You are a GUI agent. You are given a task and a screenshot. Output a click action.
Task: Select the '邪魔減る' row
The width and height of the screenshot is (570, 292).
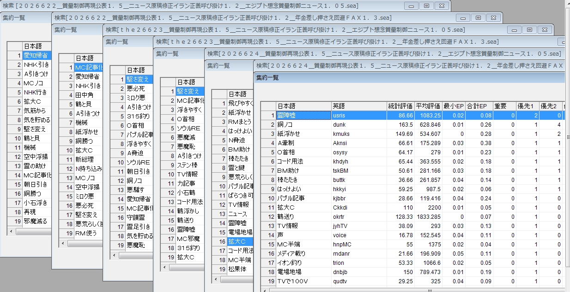coord(37,222)
